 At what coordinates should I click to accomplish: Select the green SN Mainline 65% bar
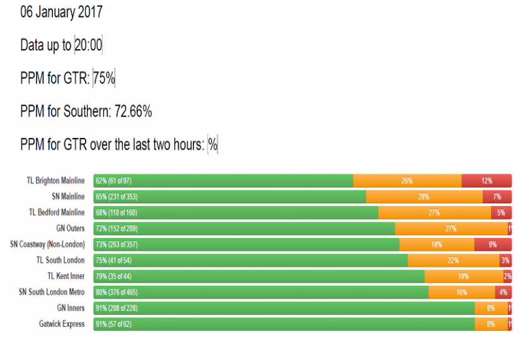coord(229,197)
